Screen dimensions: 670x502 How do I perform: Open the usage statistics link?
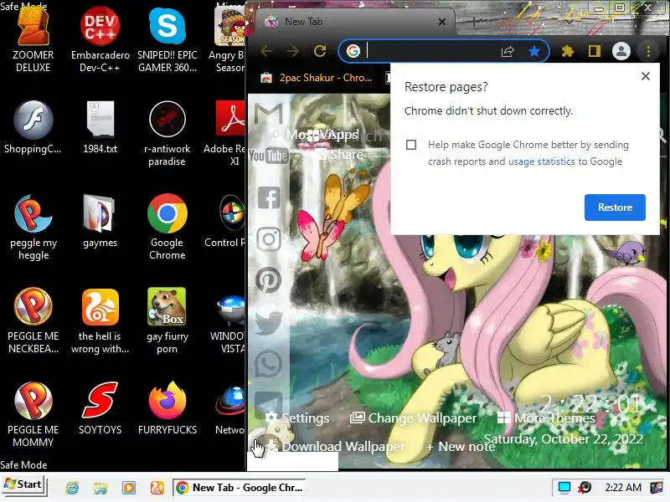[x=541, y=161]
